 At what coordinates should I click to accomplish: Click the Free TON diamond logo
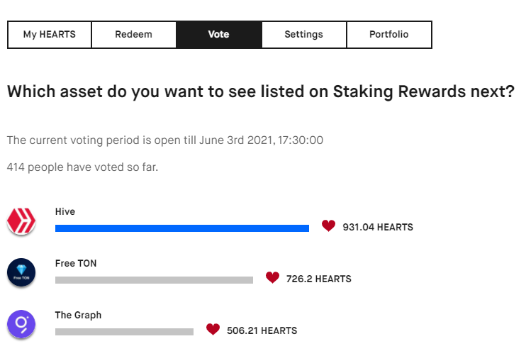click(21, 272)
